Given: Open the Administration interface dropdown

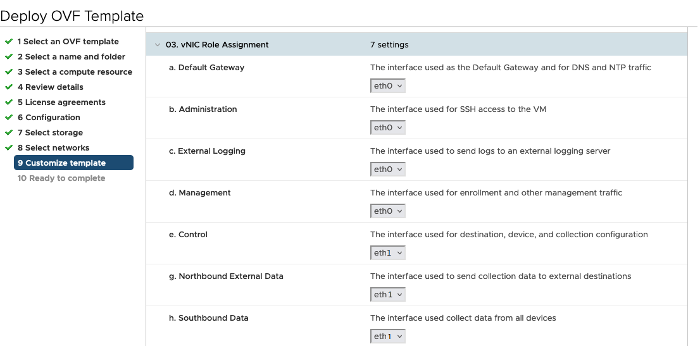Looking at the screenshot, I should click(x=387, y=128).
